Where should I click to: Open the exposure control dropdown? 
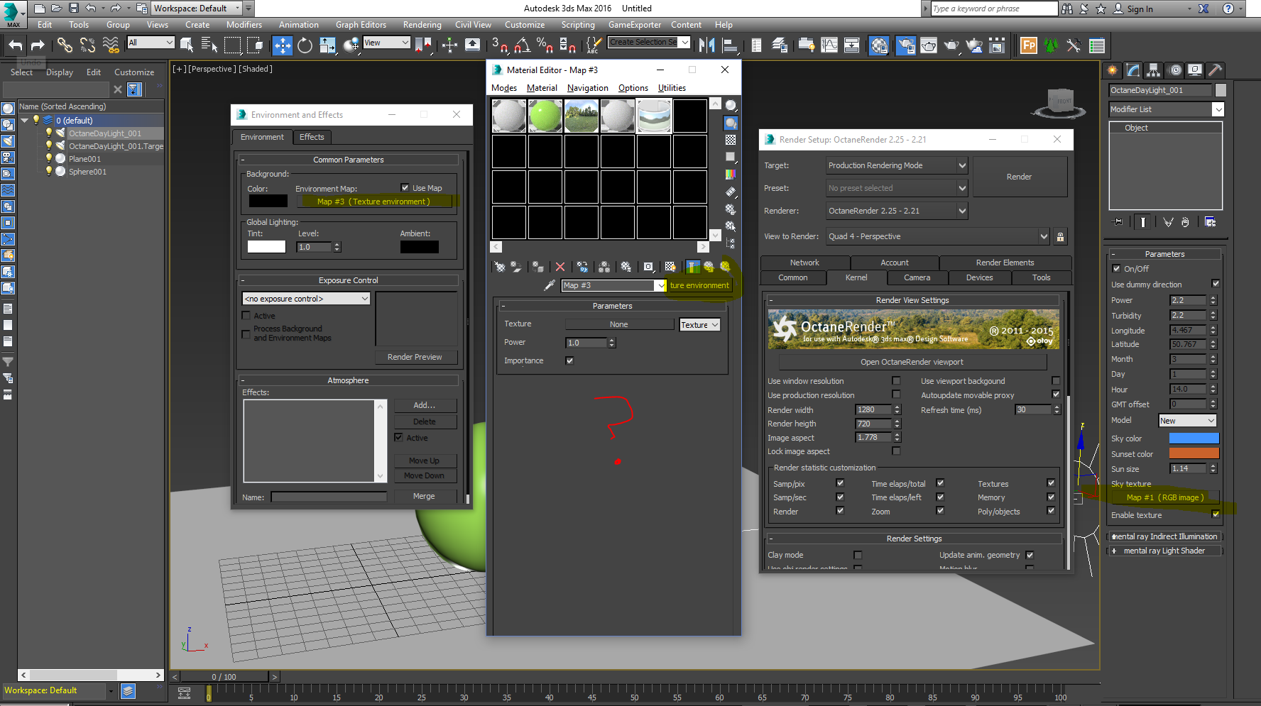tap(306, 299)
